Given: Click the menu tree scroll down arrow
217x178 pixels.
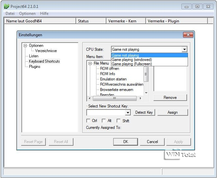Looking at the screenshot, I should pyautogui.click(x=146, y=93).
